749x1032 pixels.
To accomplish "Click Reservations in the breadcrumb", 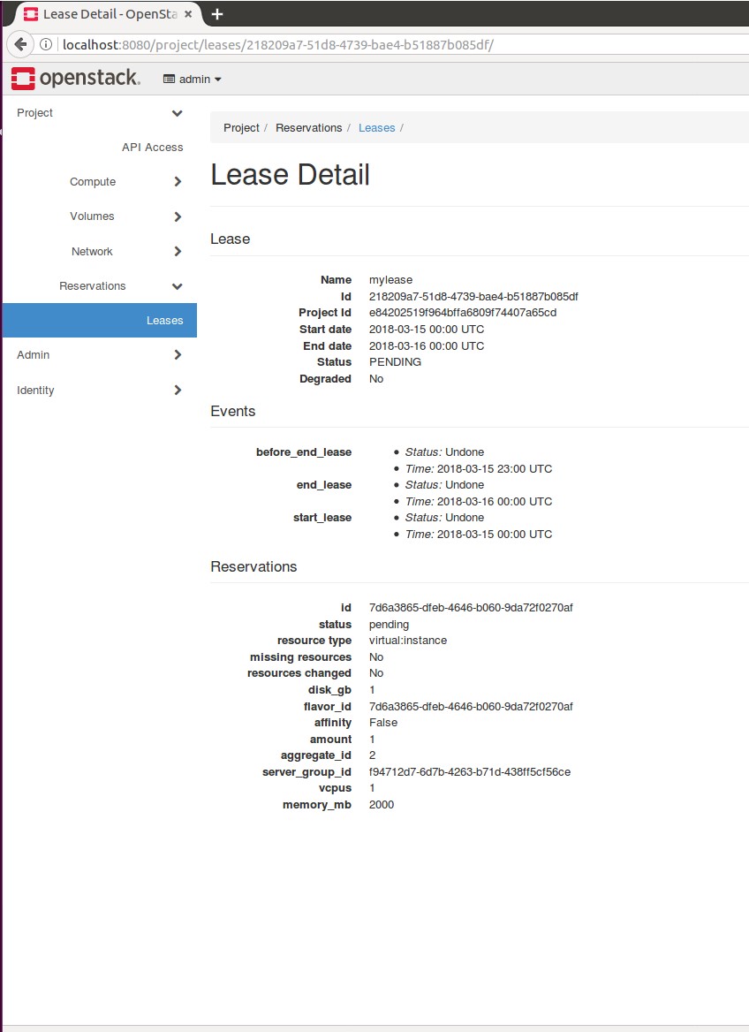I will 308,128.
